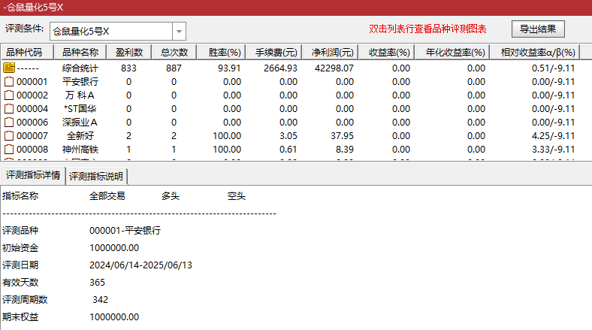Click the document icon beside code 000002
The image size is (592, 330).
9,95
